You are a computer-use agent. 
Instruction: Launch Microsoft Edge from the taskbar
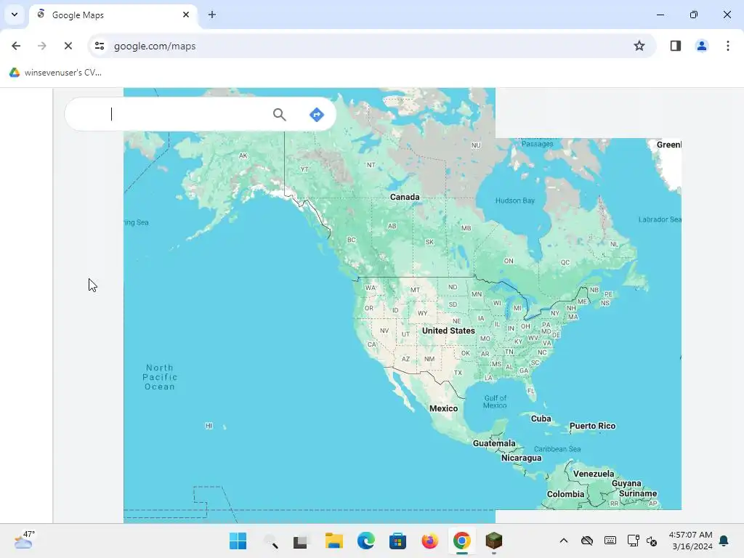coord(366,541)
